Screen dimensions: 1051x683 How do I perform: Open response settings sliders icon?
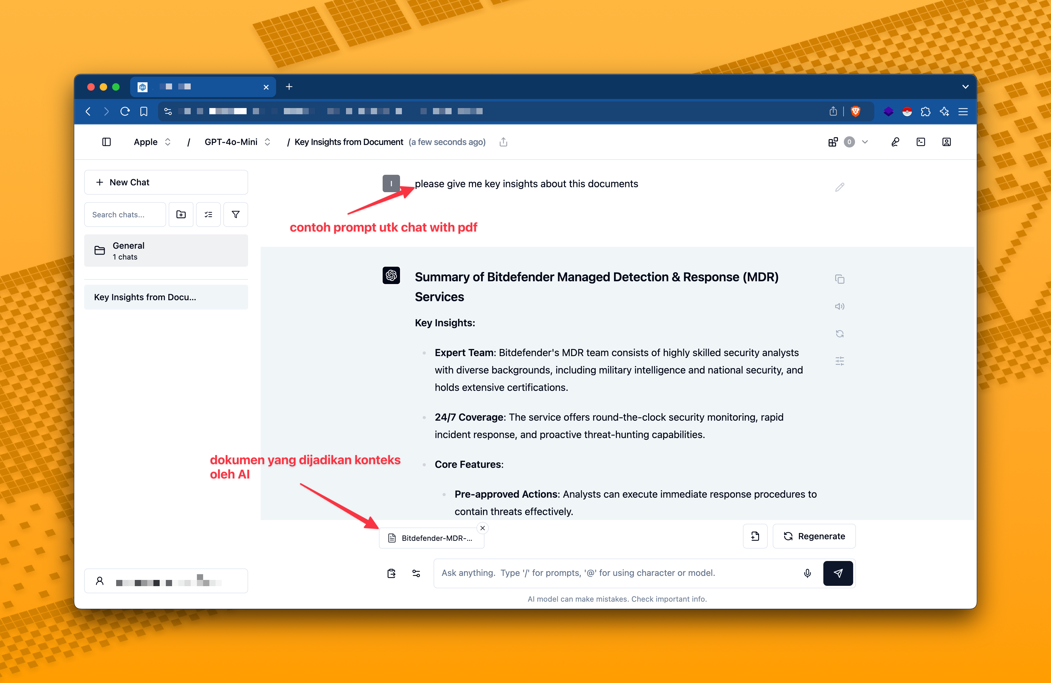(839, 361)
